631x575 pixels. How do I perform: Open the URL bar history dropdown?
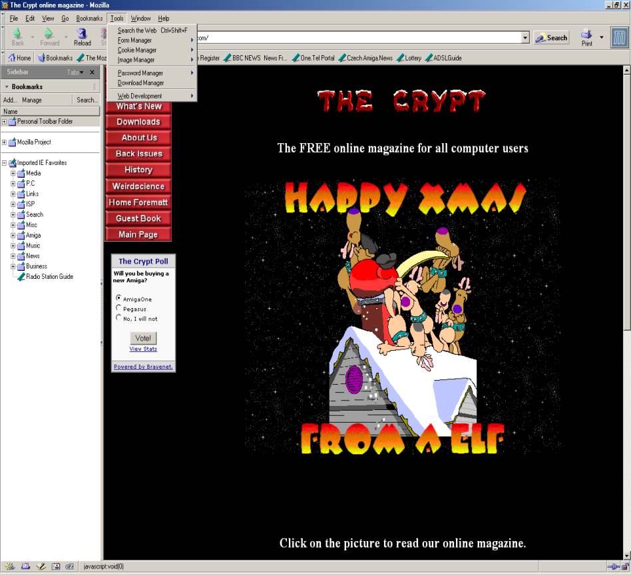[525, 38]
